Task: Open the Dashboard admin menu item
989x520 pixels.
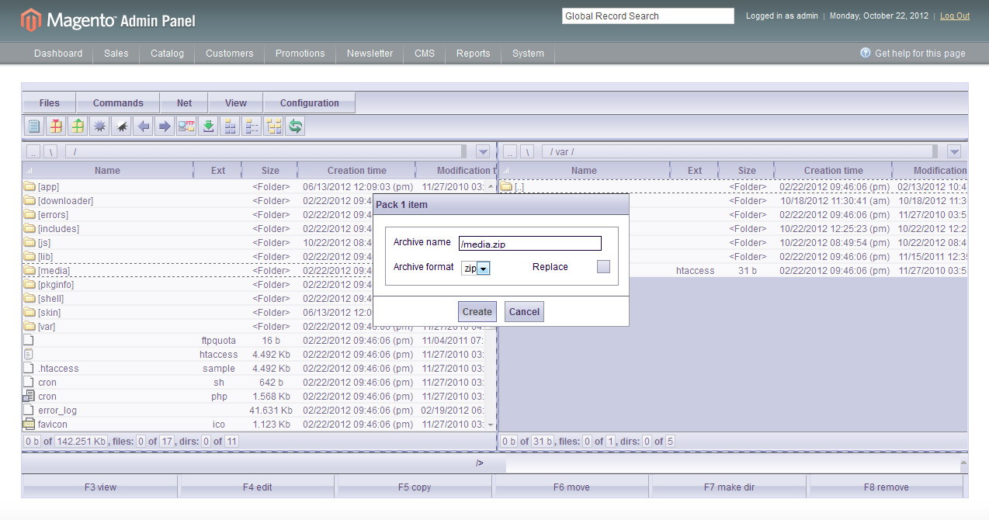Action: pos(58,54)
